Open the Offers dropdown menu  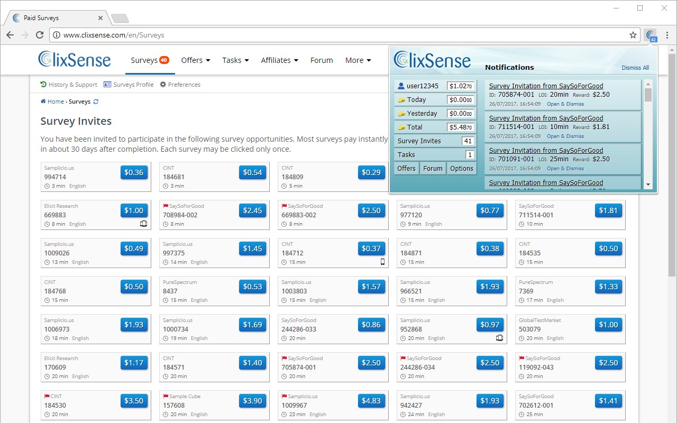(x=196, y=60)
